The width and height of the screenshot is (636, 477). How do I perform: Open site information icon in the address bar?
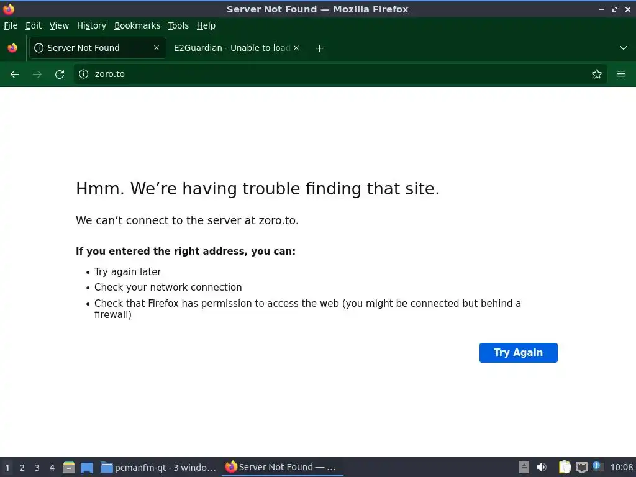tap(84, 74)
